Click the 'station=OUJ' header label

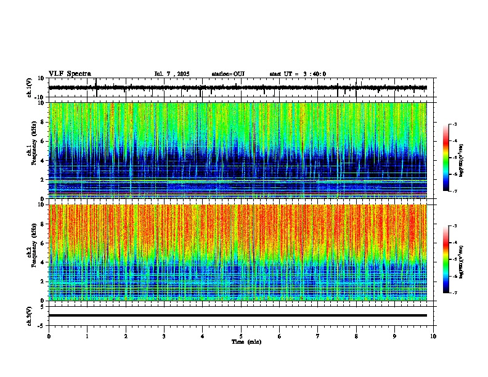pos(228,74)
